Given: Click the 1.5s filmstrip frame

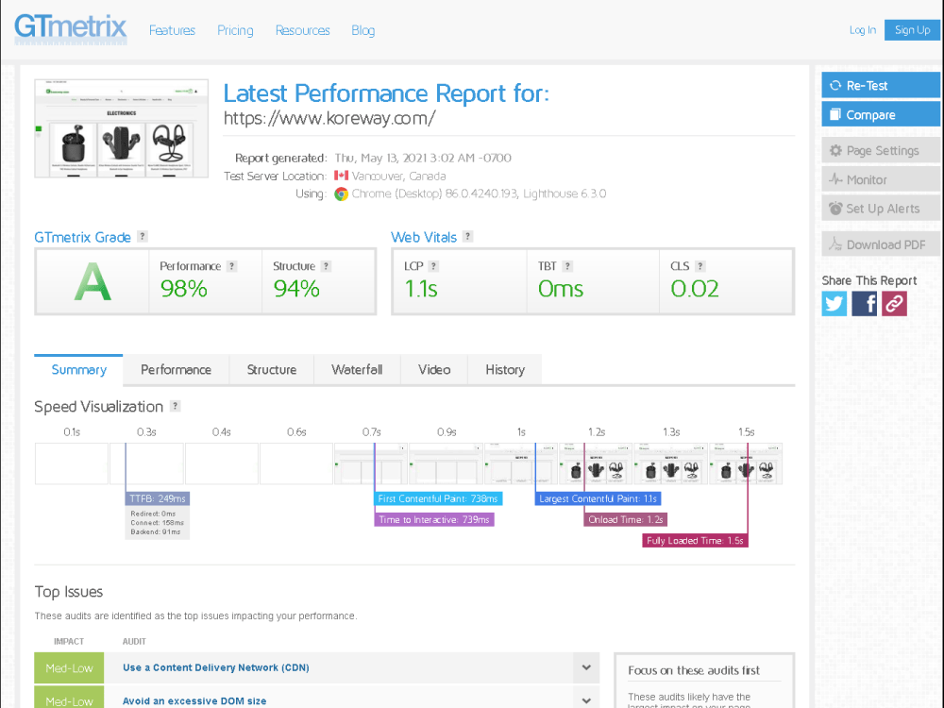Looking at the screenshot, I should (x=746, y=464).
